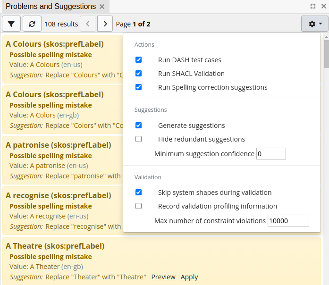
Task: Click Preview link for Theatre suggestion
Action: (163, 277)
